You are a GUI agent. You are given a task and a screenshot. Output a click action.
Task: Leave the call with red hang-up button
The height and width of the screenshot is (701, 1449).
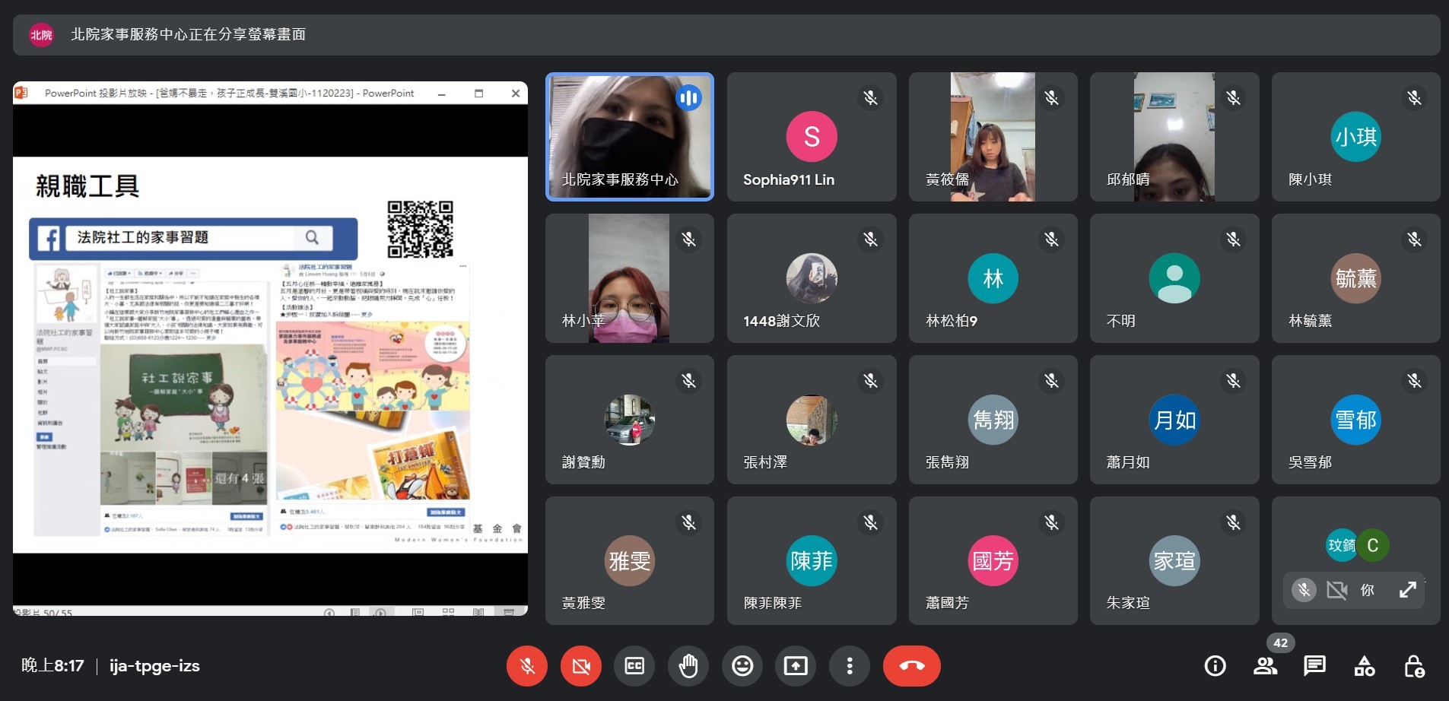tap(911, 666)
